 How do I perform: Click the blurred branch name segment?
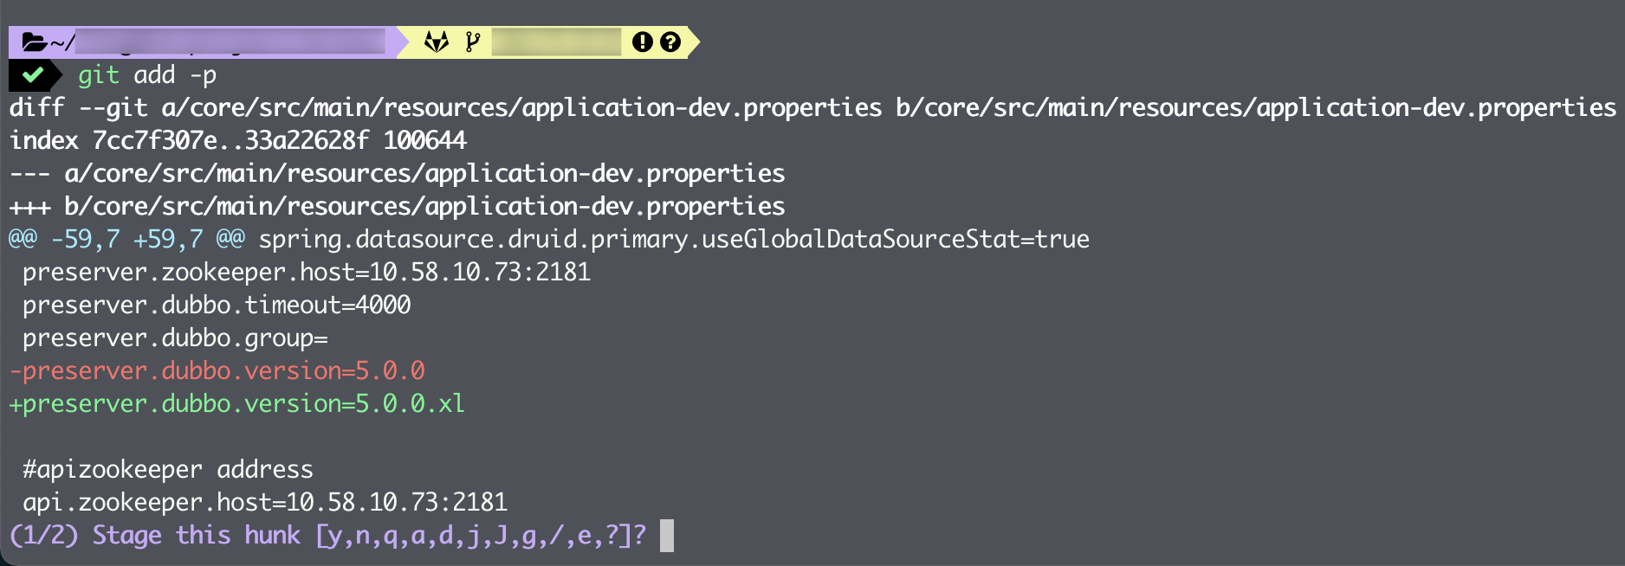tap(555, 42)
